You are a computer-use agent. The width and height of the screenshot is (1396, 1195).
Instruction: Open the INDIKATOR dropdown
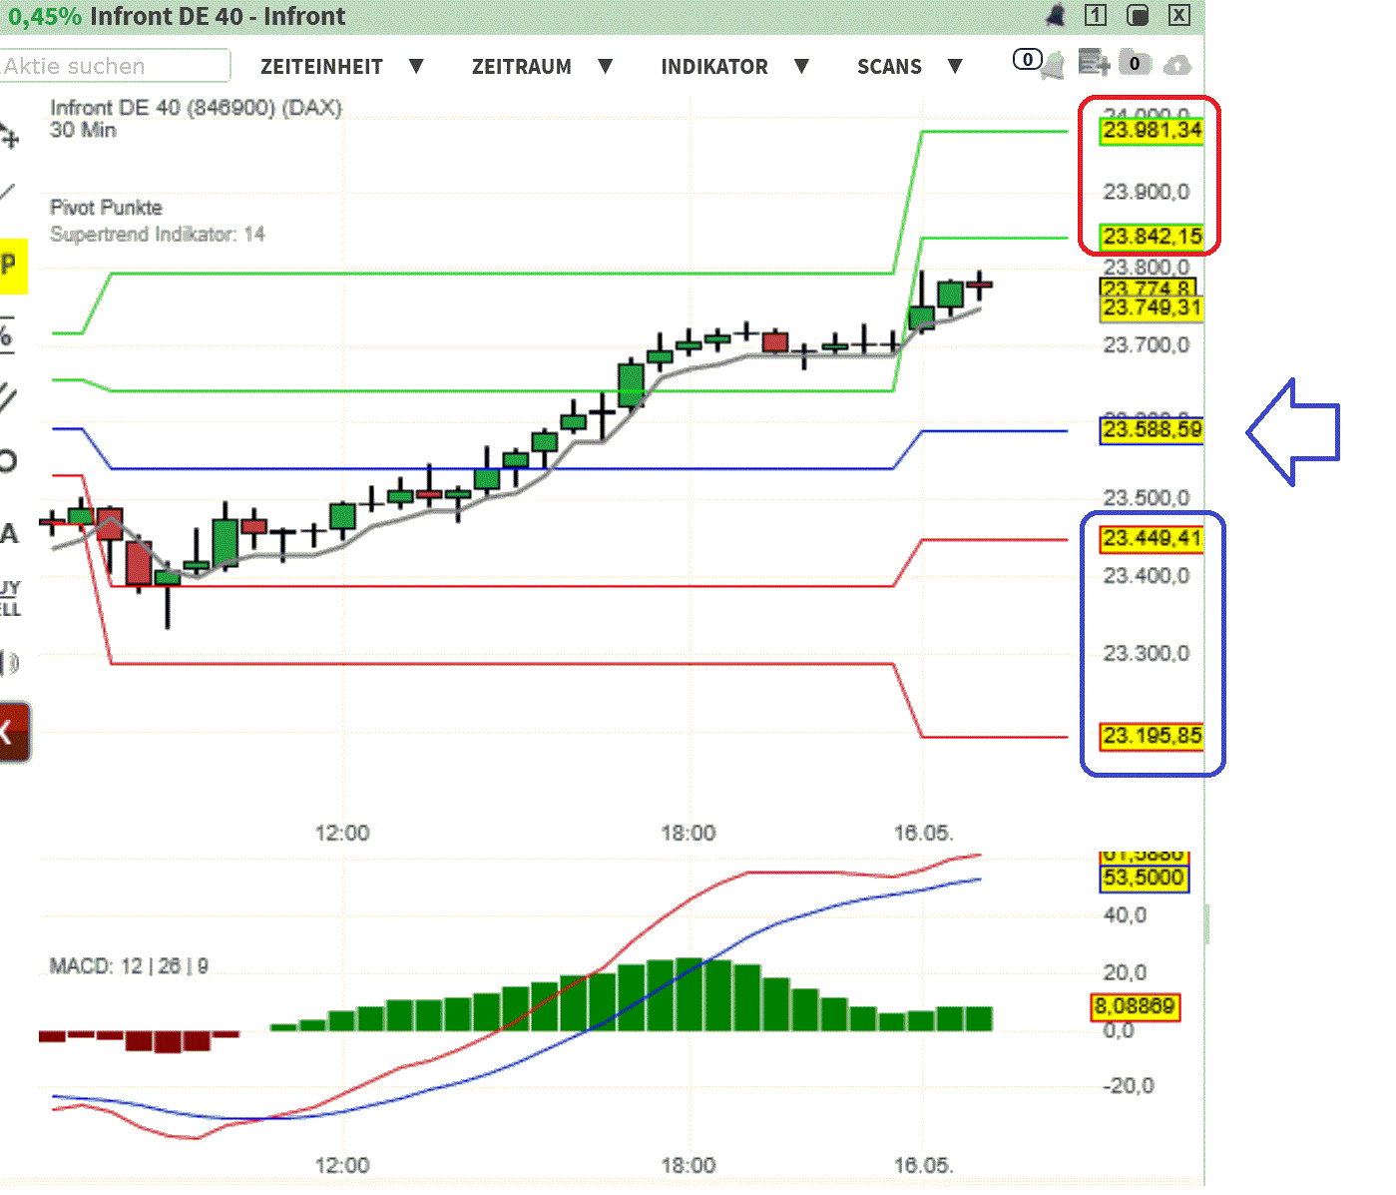pos(714,66)
